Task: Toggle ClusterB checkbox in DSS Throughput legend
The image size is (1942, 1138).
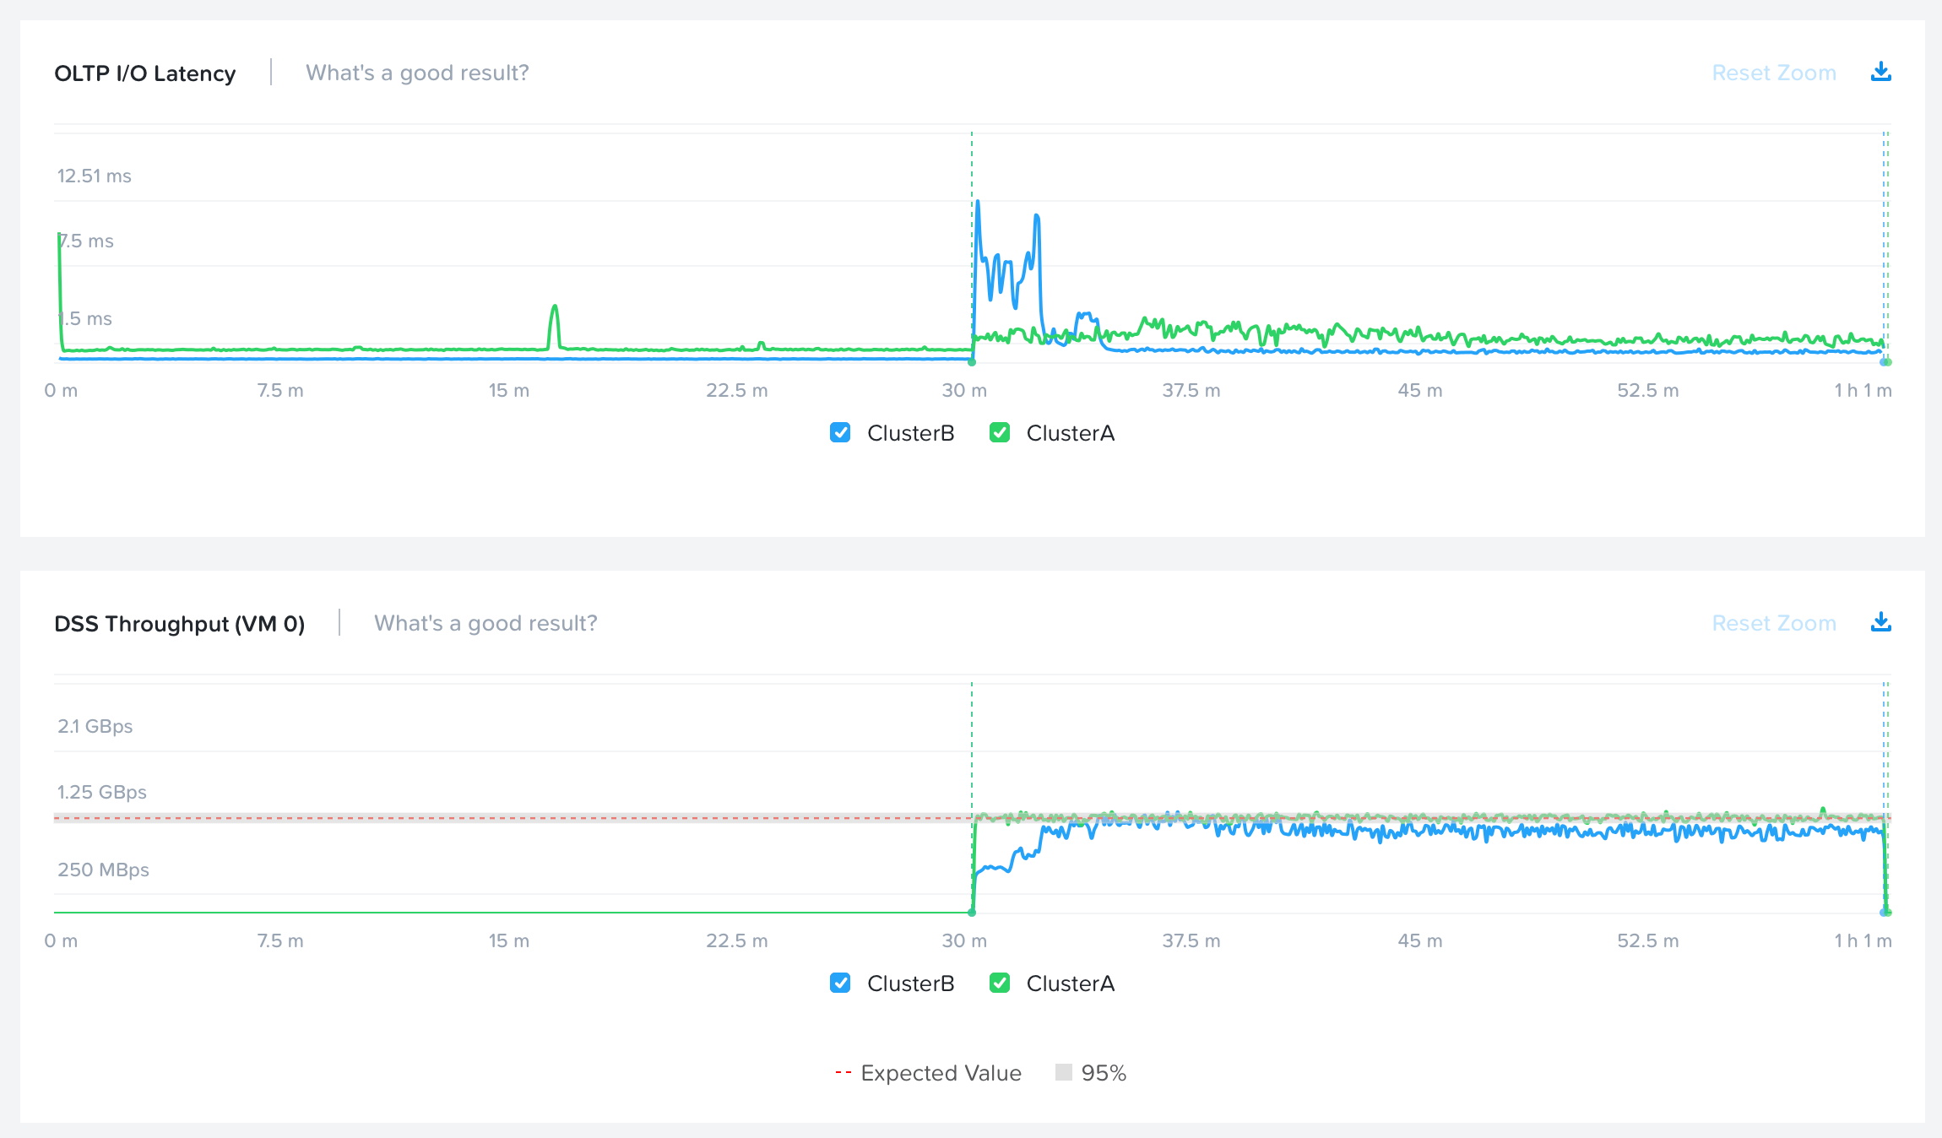Action: pyautogui.click(x=840, y=984)
